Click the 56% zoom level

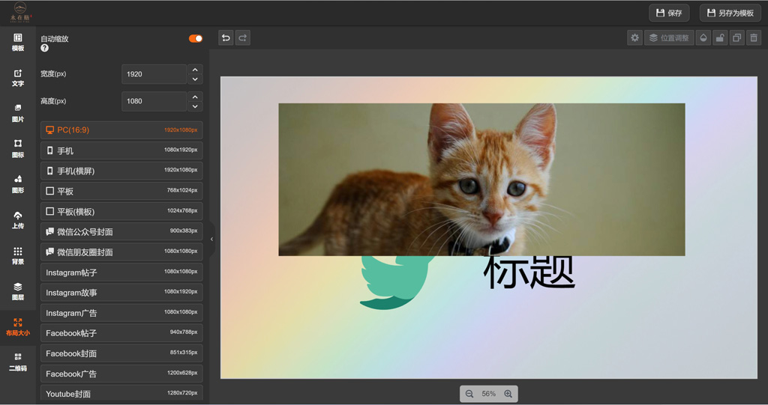pos(489,394)
